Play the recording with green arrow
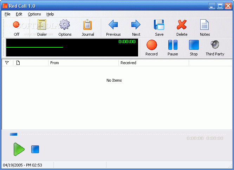This screenshot has width=234, height=170. tap(19, 149)
